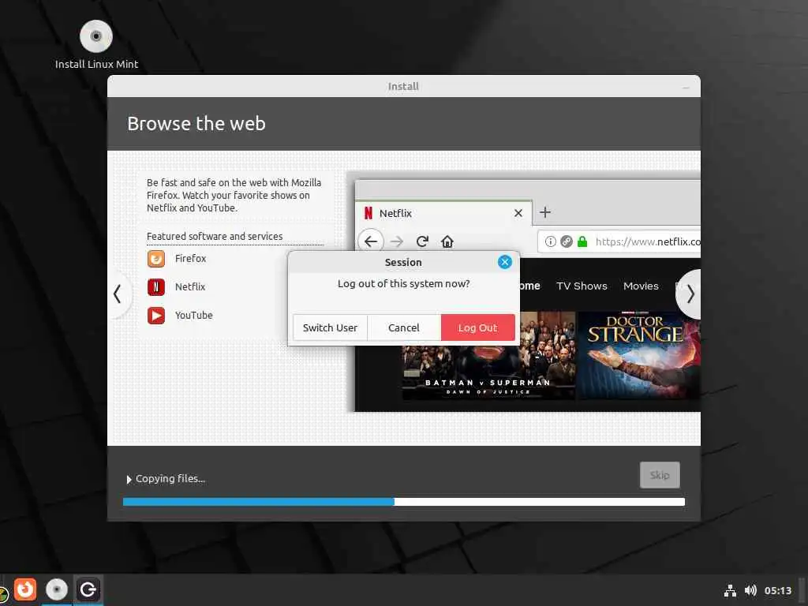Click the Install window title bar
This screenshot has height=606, width=808.
403,87
